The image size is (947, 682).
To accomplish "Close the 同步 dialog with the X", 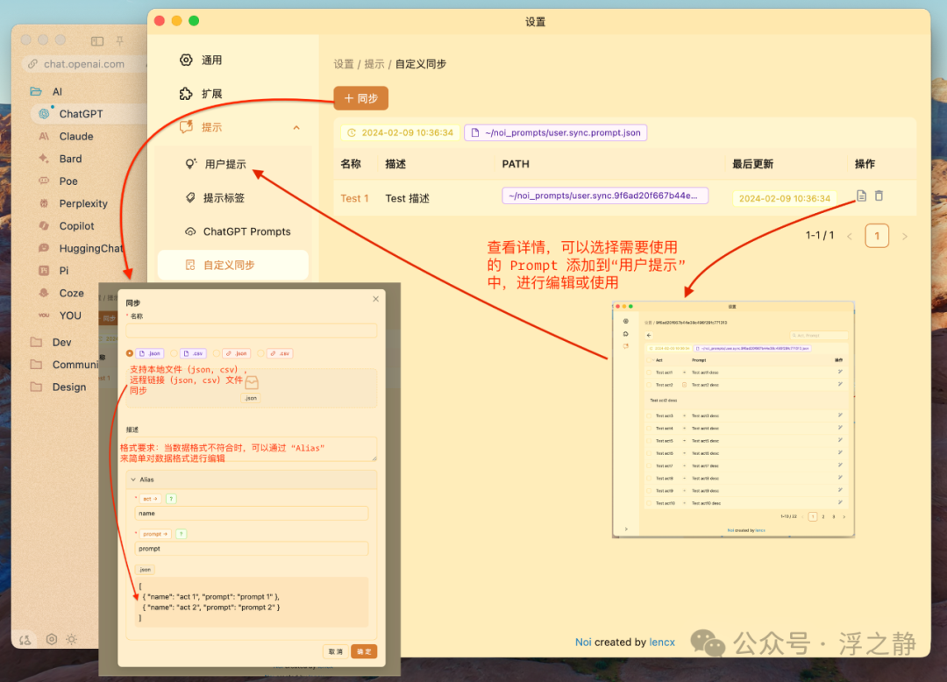I will (375, 299).
